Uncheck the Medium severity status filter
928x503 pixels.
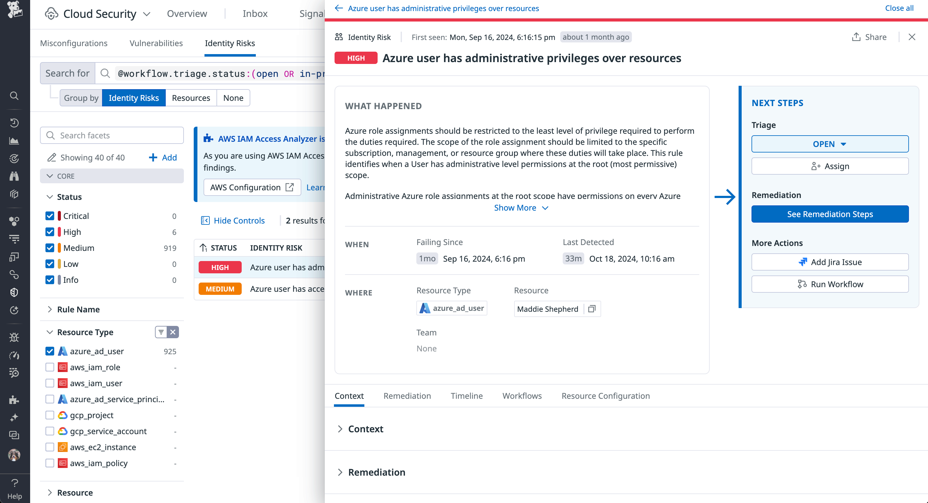coord(50,248)
